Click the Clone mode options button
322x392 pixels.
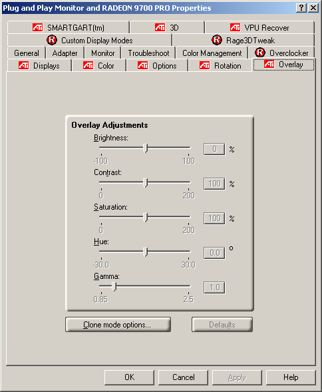[118, 325]
